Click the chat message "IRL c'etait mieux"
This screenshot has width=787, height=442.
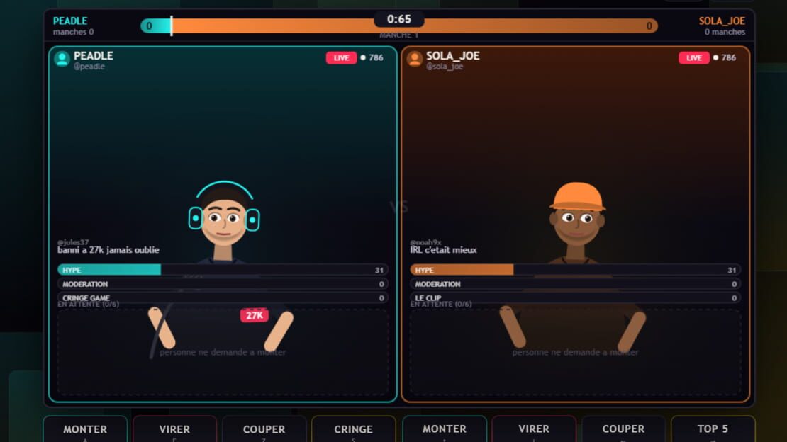(443, 250)
